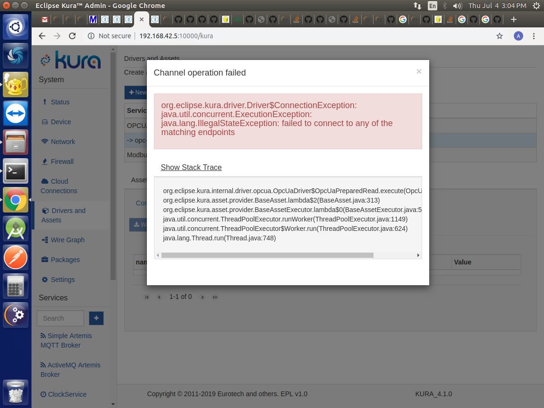Launch Postman from launcher

point(16,257)
